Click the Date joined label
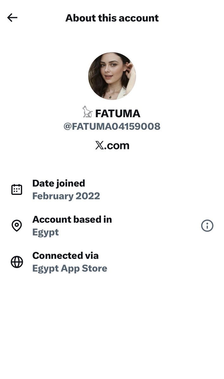224x379 pixels. 59,183
